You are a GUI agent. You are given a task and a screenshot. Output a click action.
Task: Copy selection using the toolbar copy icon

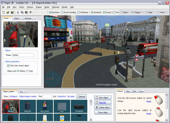point(22,12)
